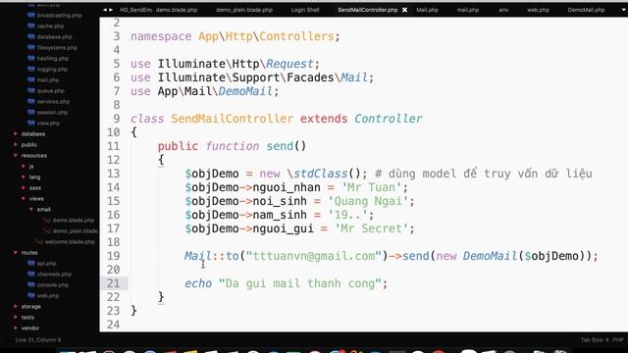Open the tab list dropdown arrow
This screenshot has height=353, width=628.
pos(624,10)
